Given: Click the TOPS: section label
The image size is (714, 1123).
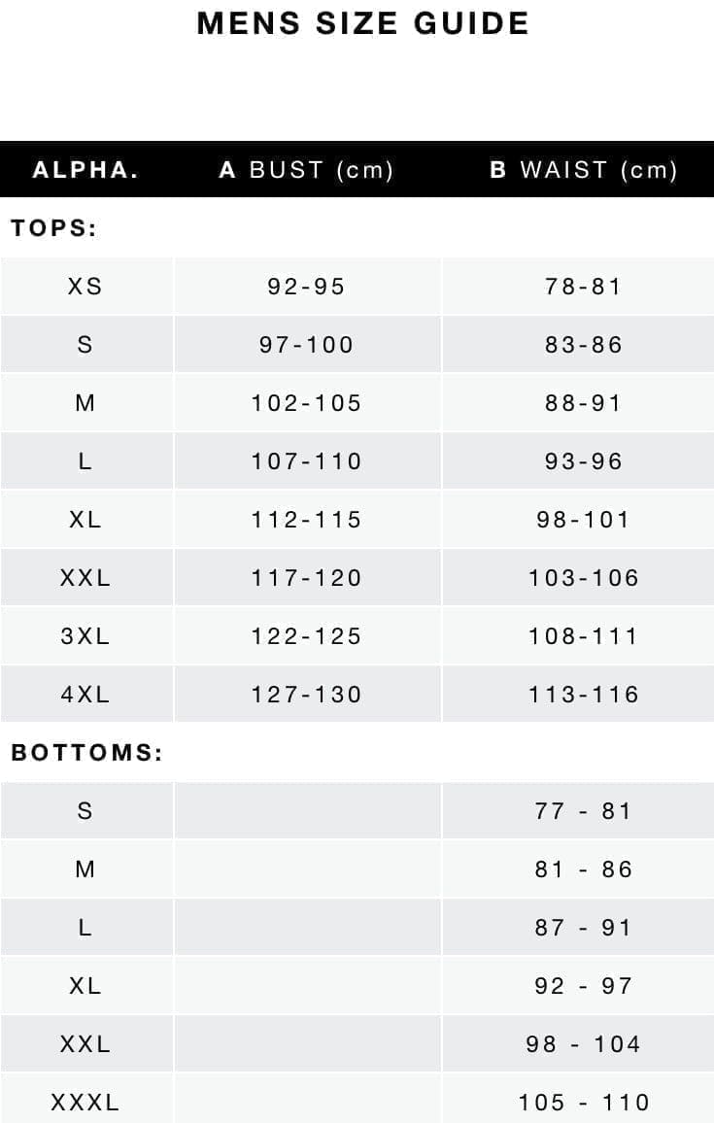Looking at the screenshot, I should coord(54,229).
